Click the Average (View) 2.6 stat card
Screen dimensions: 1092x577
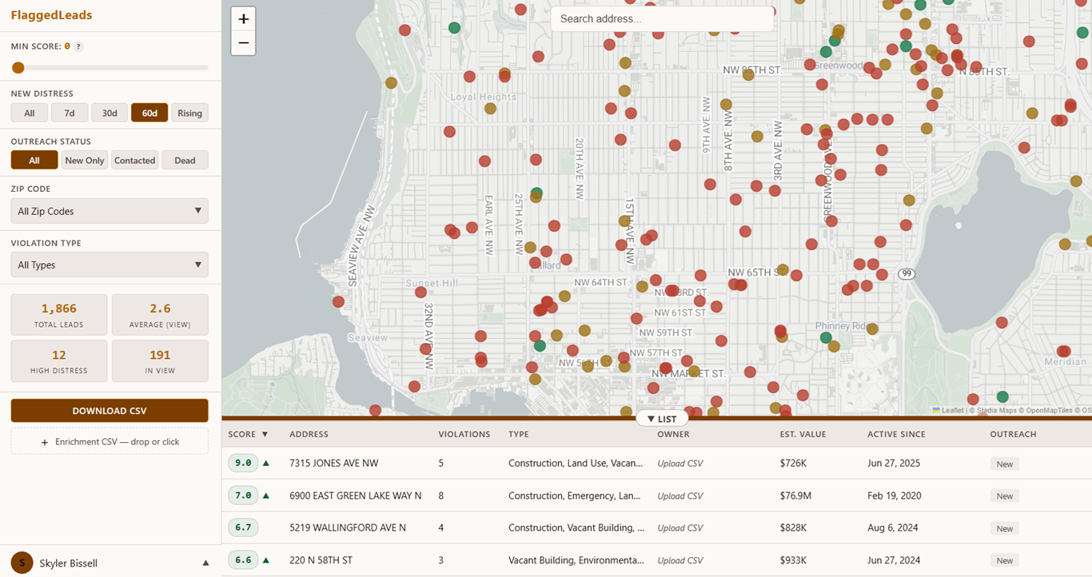coord(160,314)
